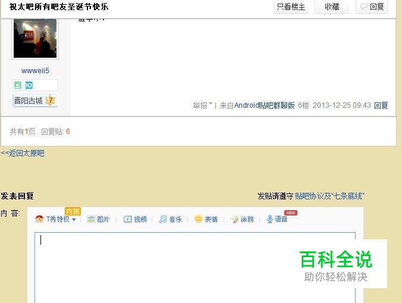Launch the 涂鸦 doodle tool
The image size is (402, 303).
tap(234, 219)
